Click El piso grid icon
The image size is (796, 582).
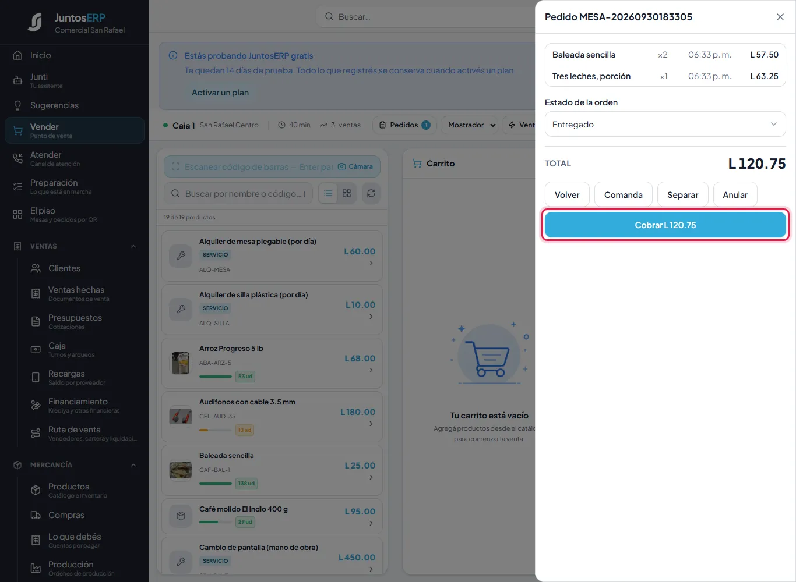tap(17, 214)
